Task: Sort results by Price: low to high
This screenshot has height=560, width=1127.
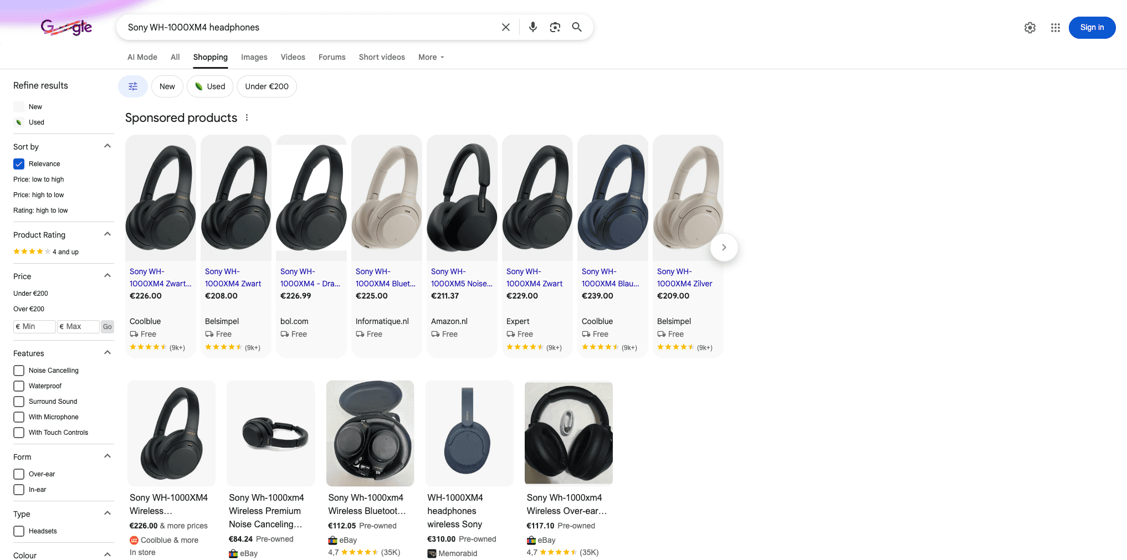Action: pyautogui.click(x=38, y=179)
